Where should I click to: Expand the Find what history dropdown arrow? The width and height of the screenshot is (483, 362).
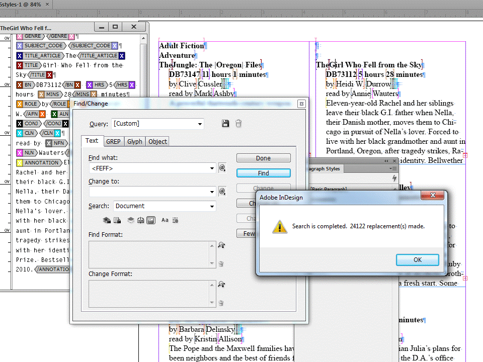click(212, 168)
